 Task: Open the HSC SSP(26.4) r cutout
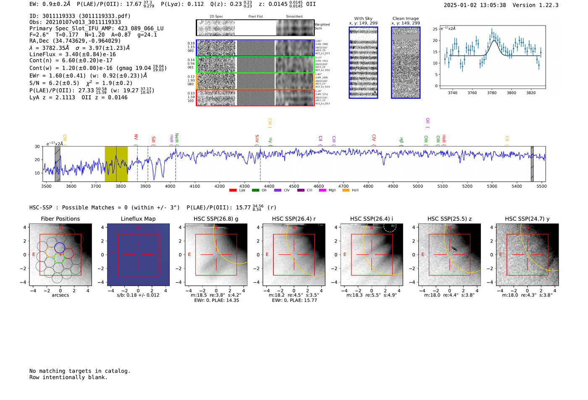pyautogui.click(x=294, y=255)
